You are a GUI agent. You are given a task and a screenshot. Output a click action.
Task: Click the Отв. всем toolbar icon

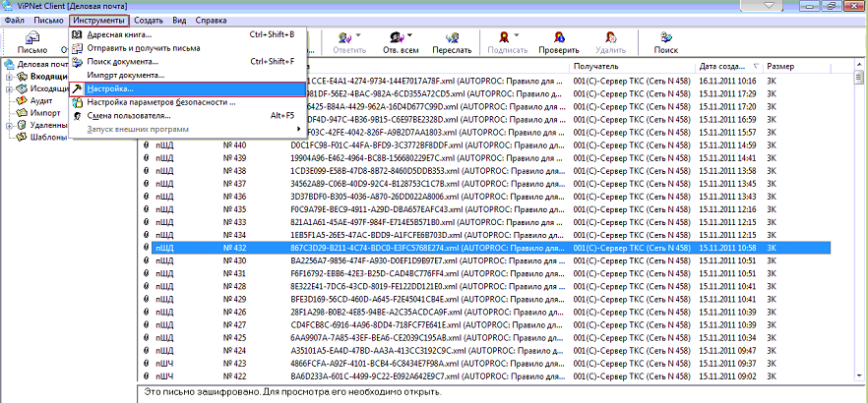397,37
